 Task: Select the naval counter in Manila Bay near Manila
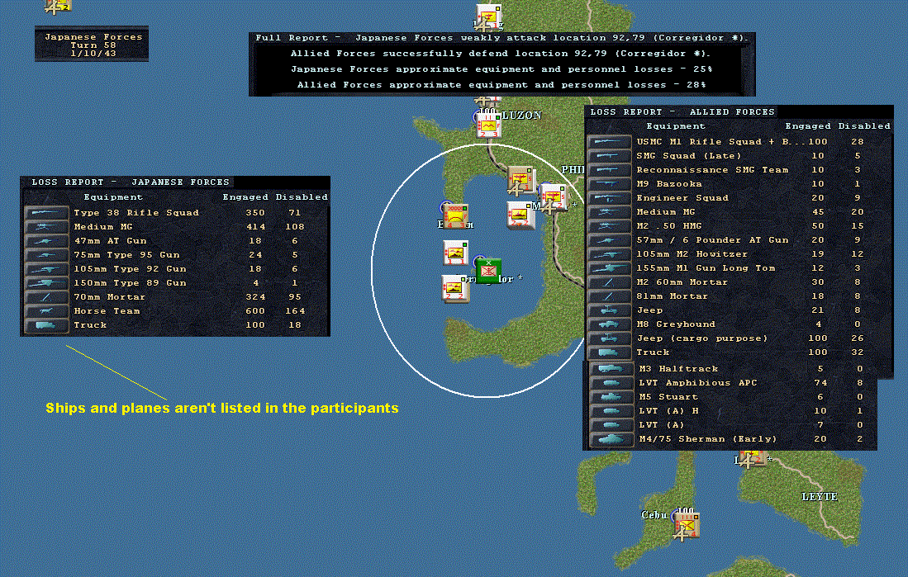520,215
